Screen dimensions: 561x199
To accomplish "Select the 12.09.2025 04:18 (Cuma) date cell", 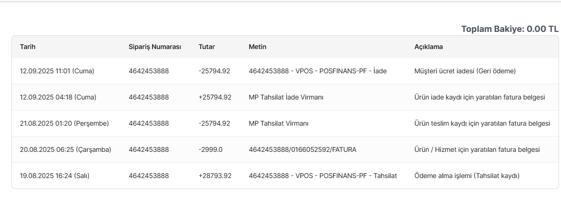I will coord(58,97).
